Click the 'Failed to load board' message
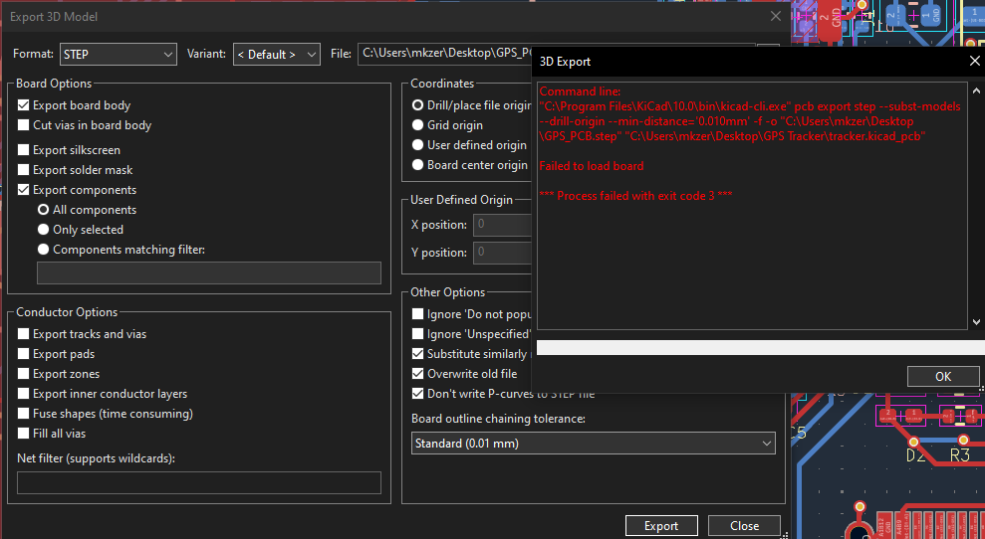This screenshot has height=539, width=985. (592, 166)
